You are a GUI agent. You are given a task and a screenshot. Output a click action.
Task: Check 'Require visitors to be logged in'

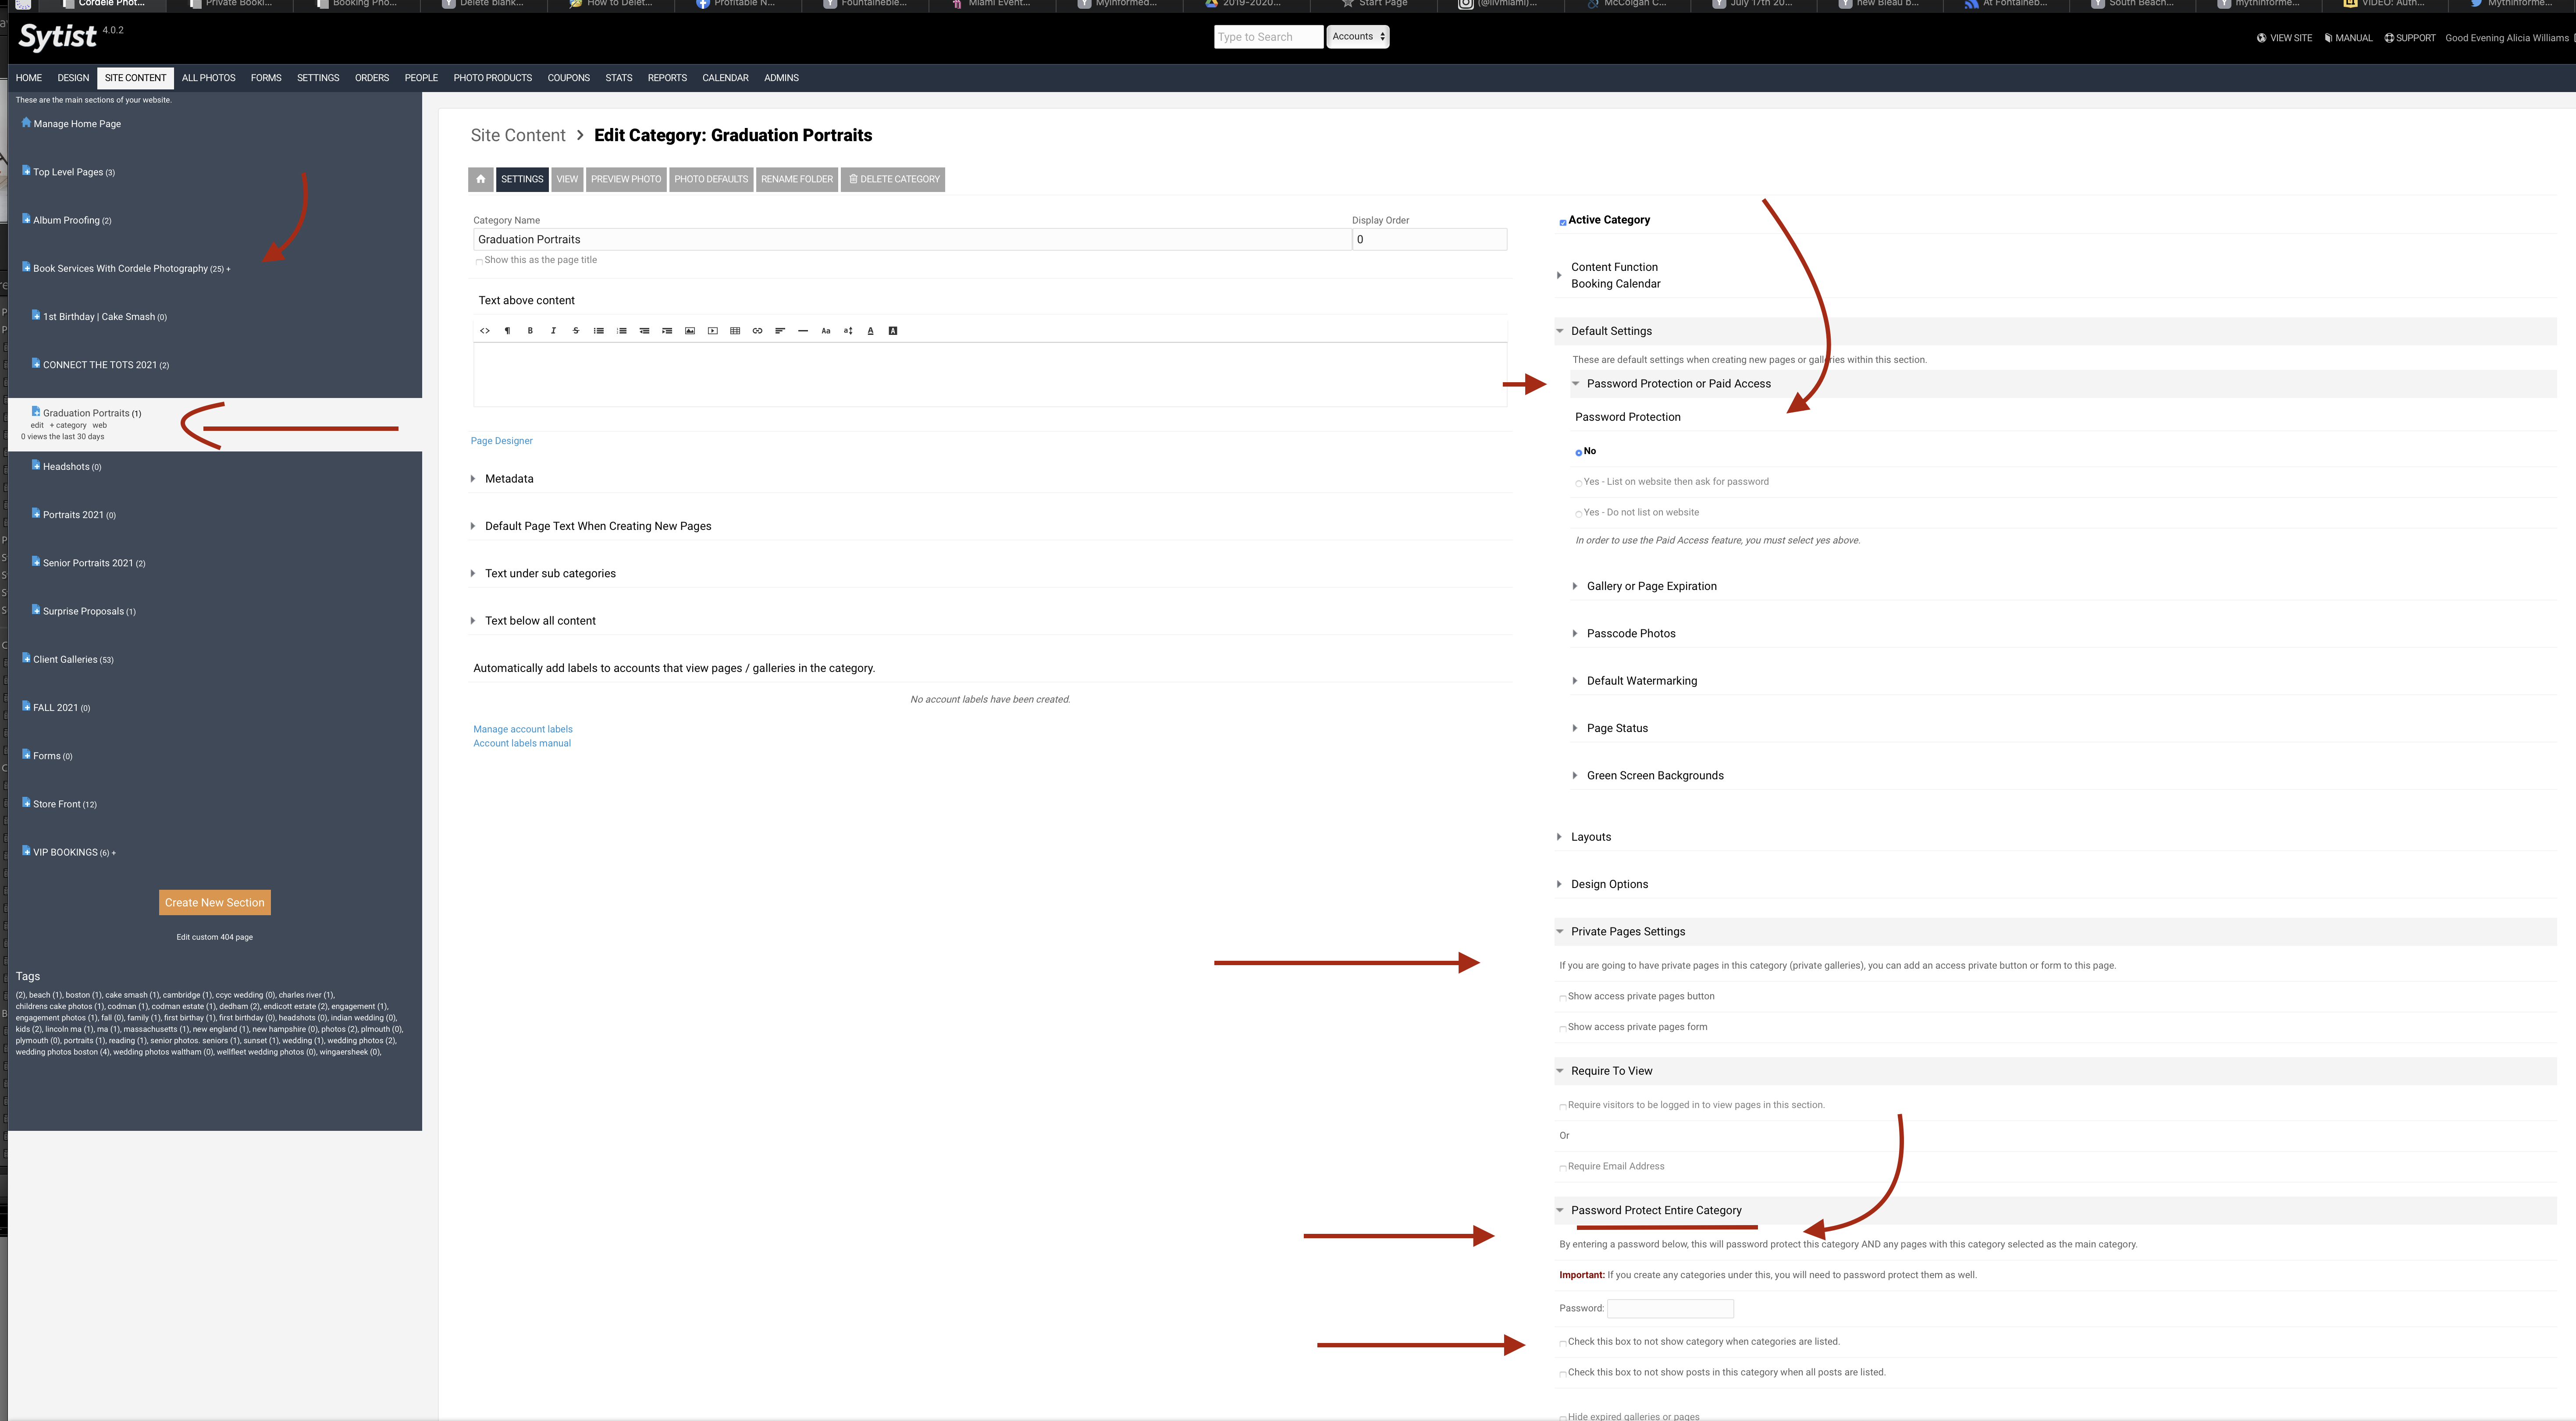[1563, 1107]
